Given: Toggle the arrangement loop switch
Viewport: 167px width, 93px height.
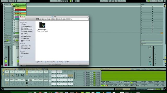Looking at the screenshot, I should point(113,1).
